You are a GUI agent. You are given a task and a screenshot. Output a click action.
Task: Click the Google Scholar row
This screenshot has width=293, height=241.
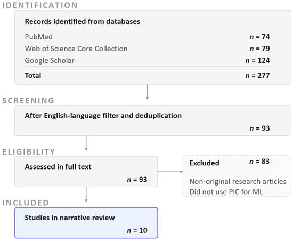(x=147, y=60)
